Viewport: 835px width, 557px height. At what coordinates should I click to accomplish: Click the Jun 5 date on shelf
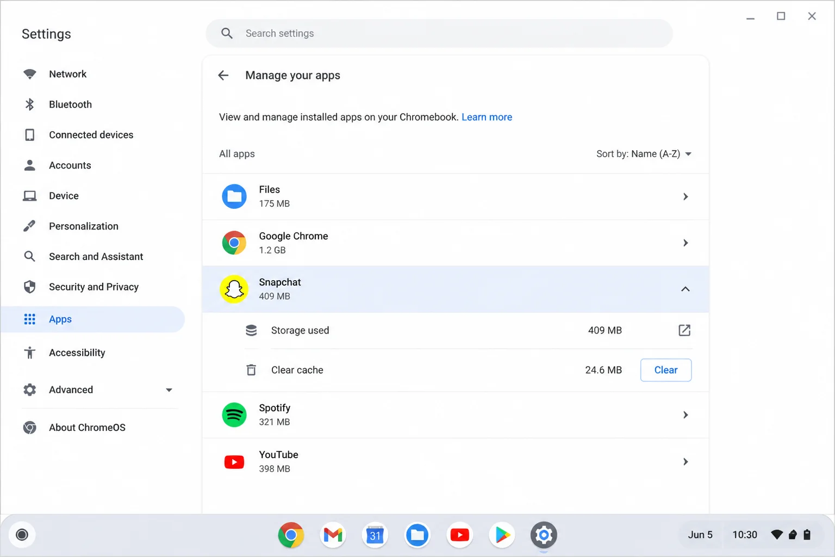pos(700,535)
